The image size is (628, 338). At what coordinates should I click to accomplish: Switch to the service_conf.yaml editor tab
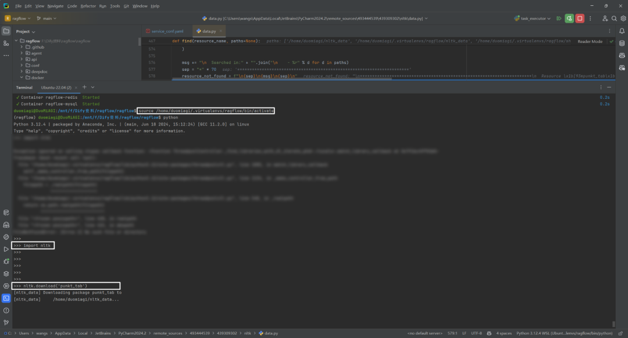165,31
